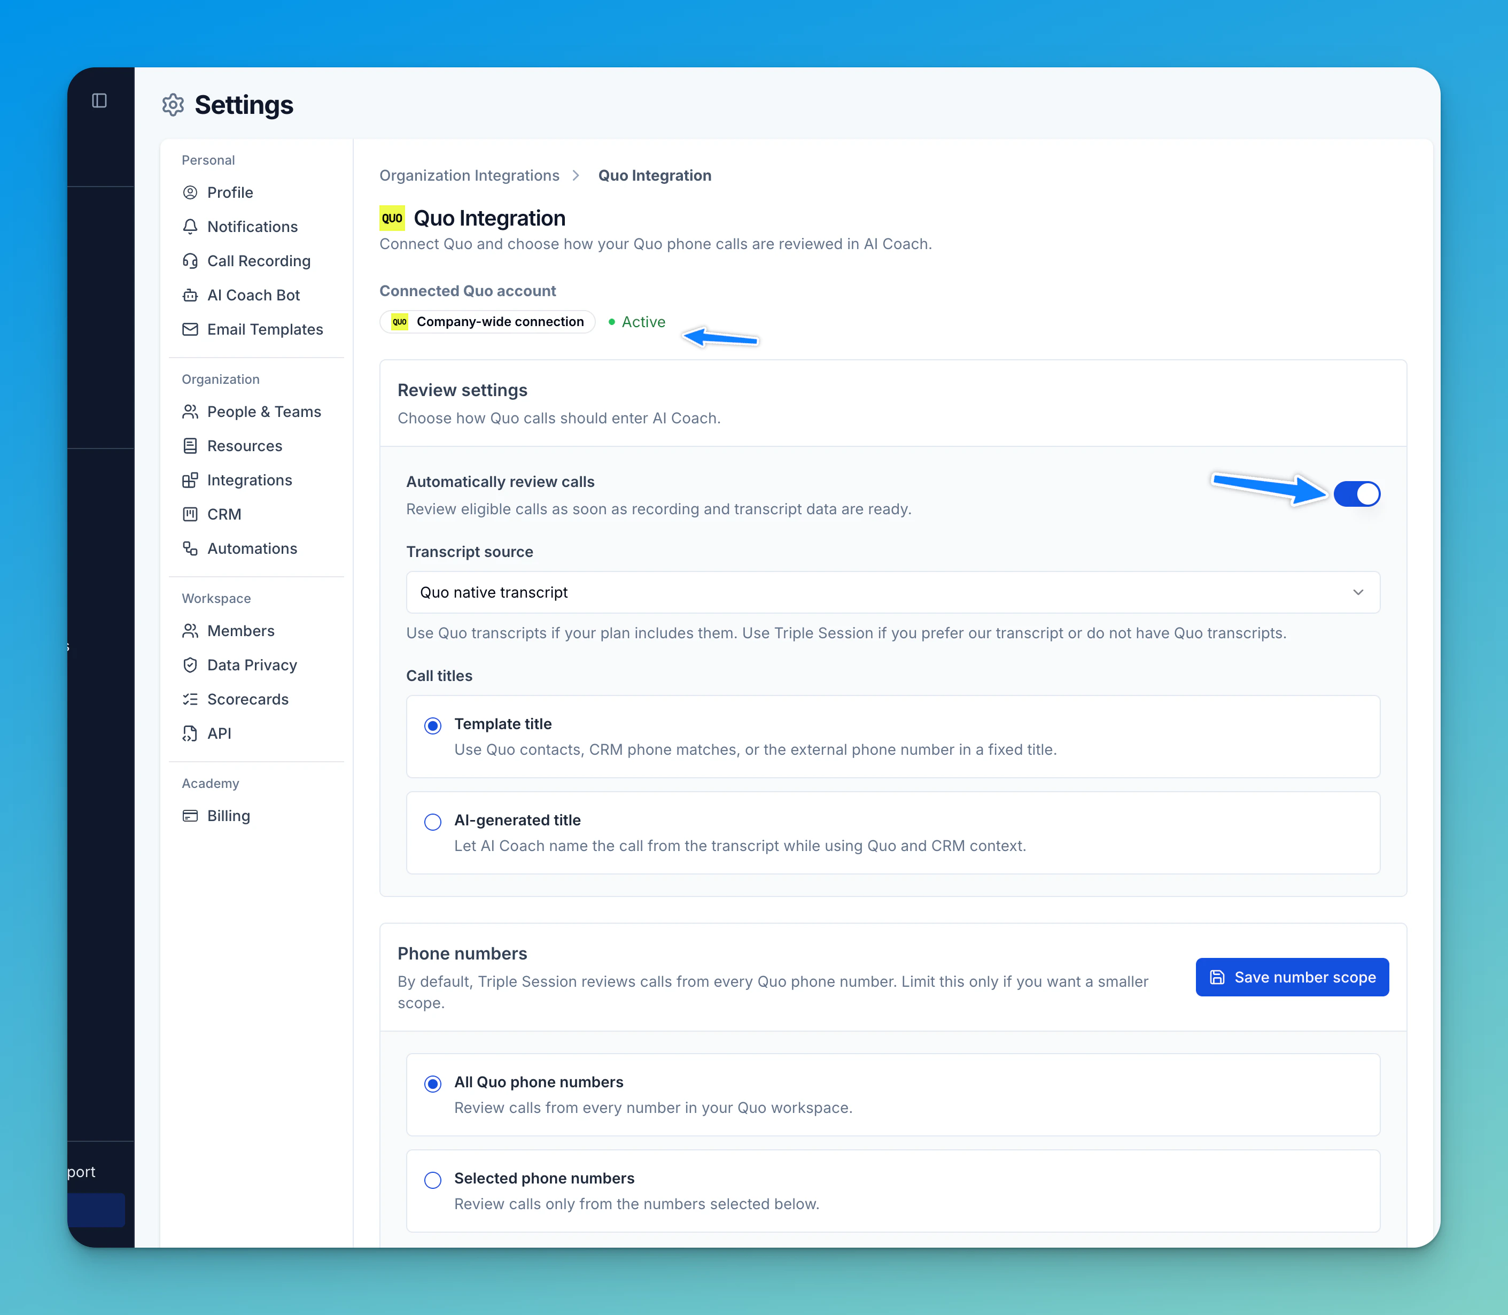The image size is (1508, 1315).
Task: Click the People & Teams icon
Action: pos(190,412)
